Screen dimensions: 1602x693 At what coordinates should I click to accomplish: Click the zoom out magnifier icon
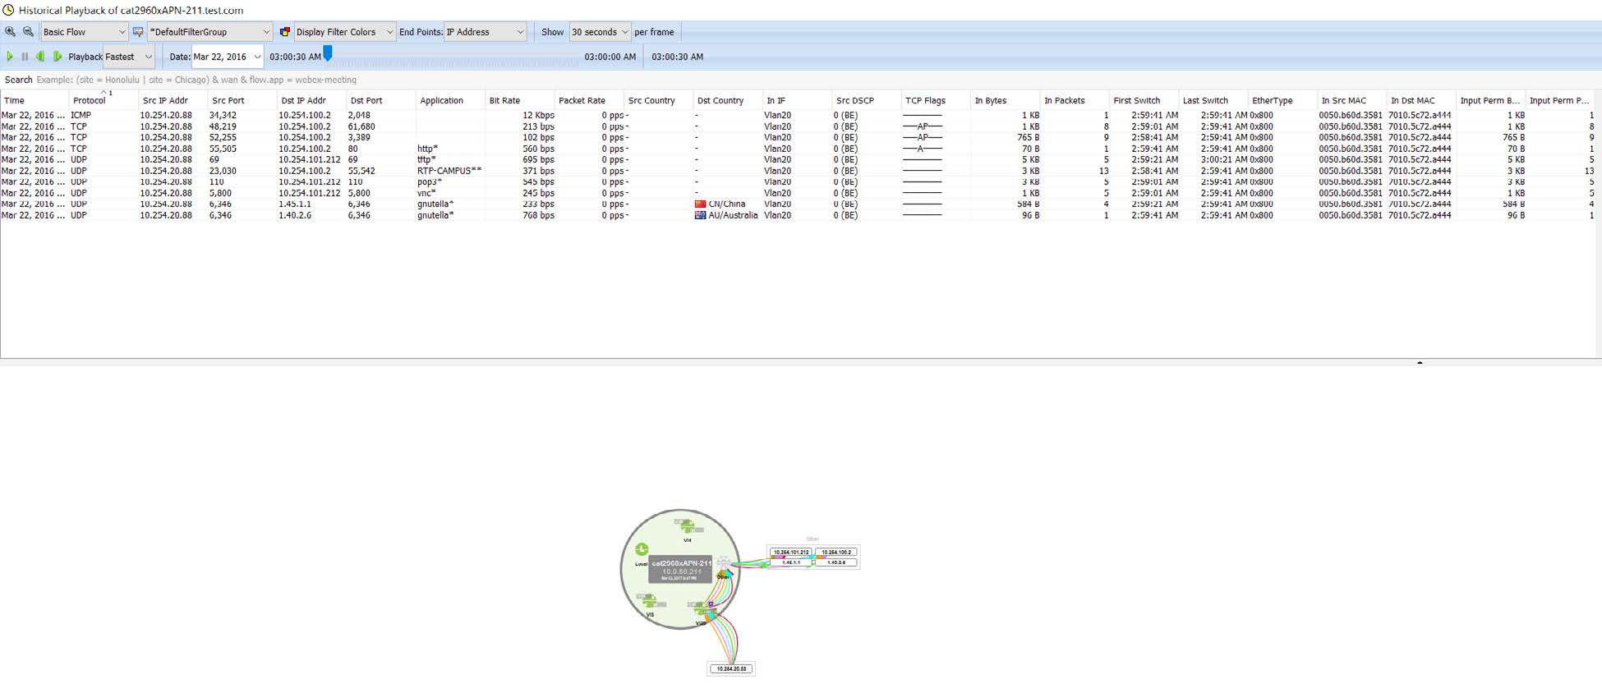point(28,32)
